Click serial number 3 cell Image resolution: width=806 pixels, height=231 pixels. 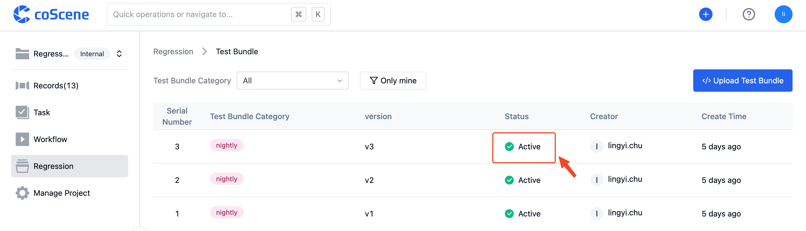click(x=177, y=147)
